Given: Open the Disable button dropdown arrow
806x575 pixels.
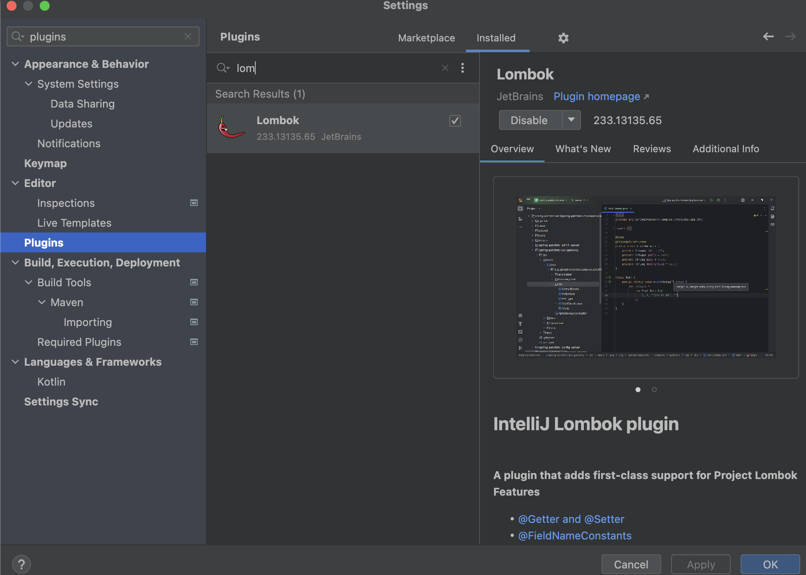Looking at the screenshot, I should 571,120.
